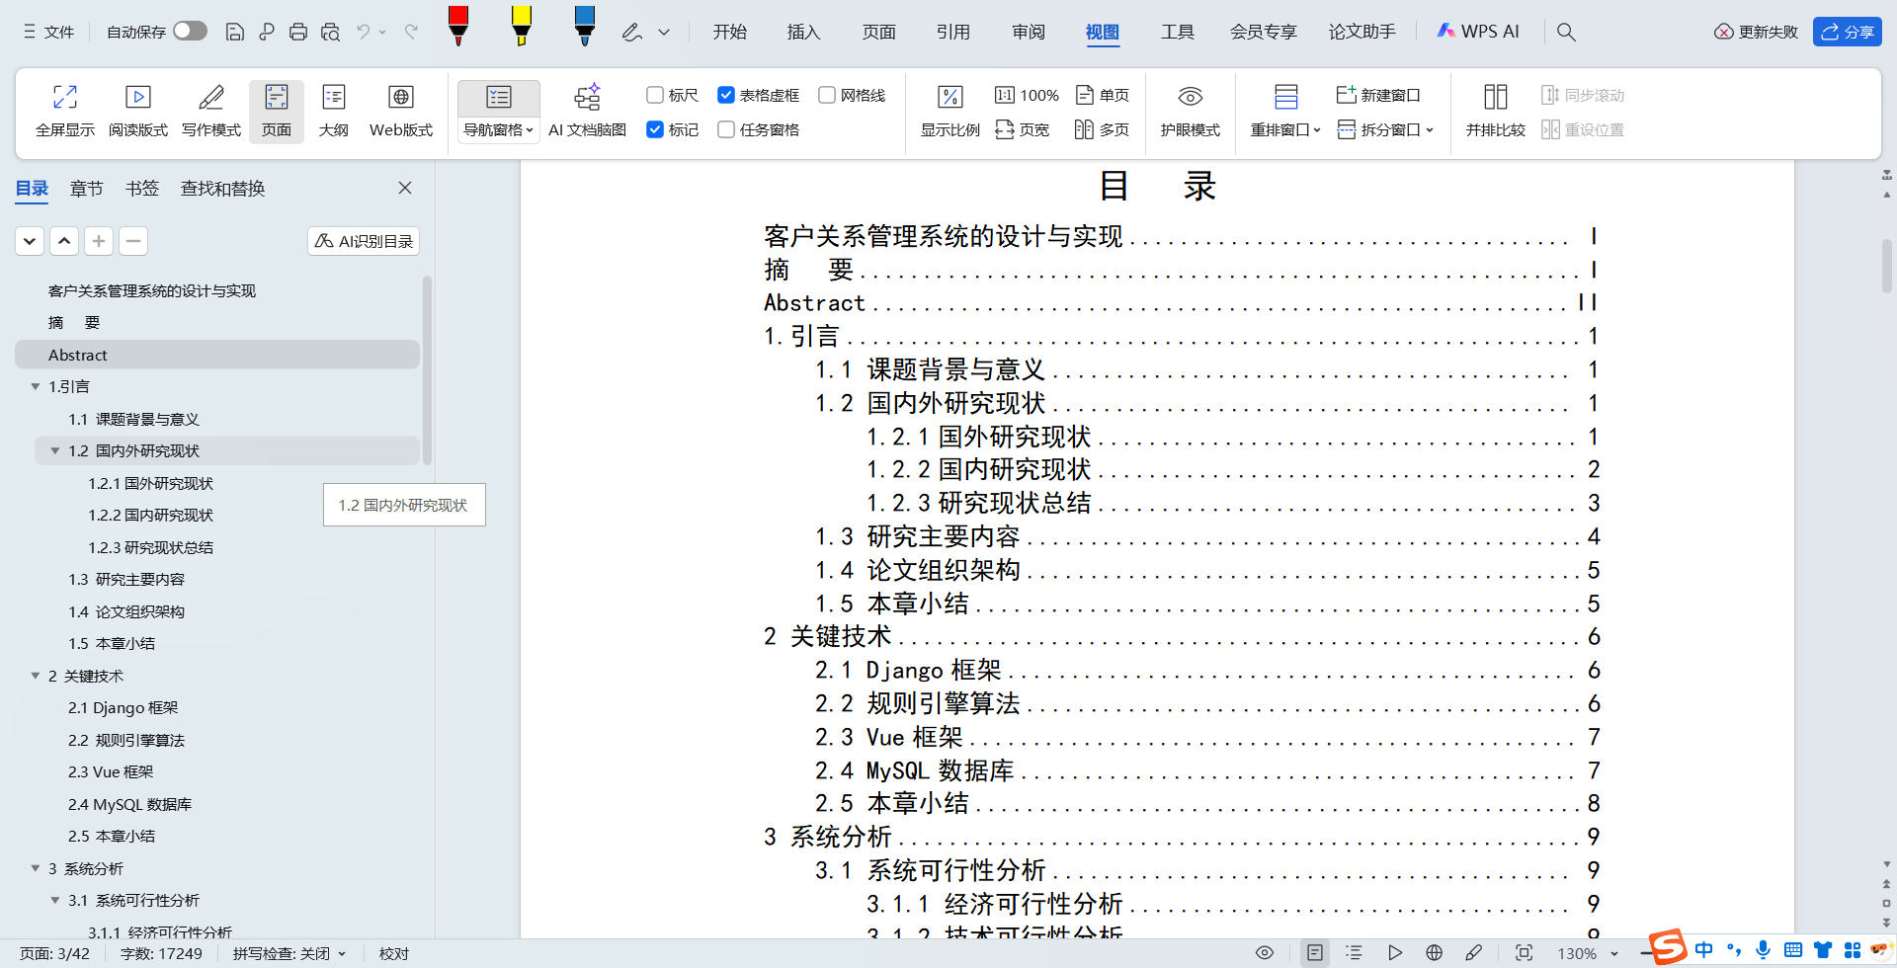Click expand-all down arrow in outline
The image size is (1897, 968).
coord(30,241)
